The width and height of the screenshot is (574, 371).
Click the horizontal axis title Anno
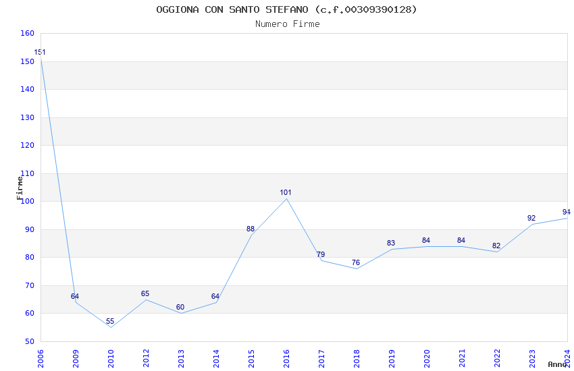pos(557,364)
